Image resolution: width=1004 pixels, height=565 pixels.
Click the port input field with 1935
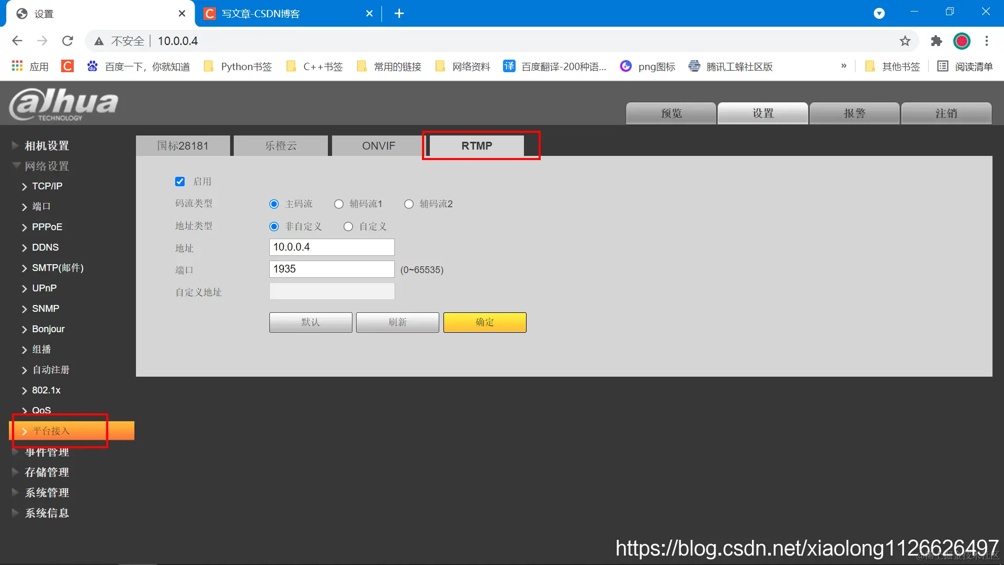tap(332, 269)
